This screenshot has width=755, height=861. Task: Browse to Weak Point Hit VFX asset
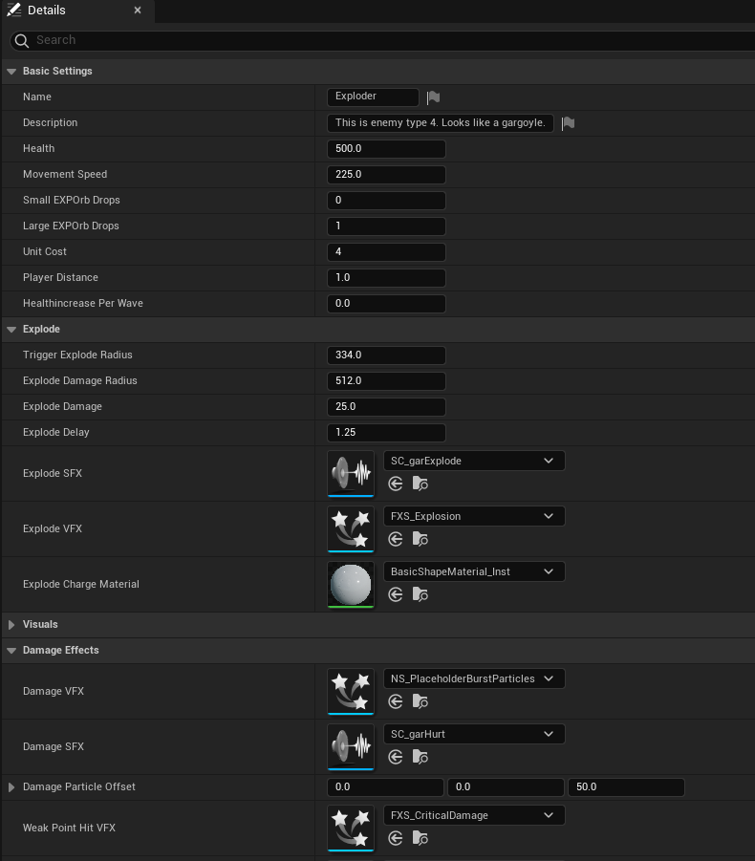420,838
